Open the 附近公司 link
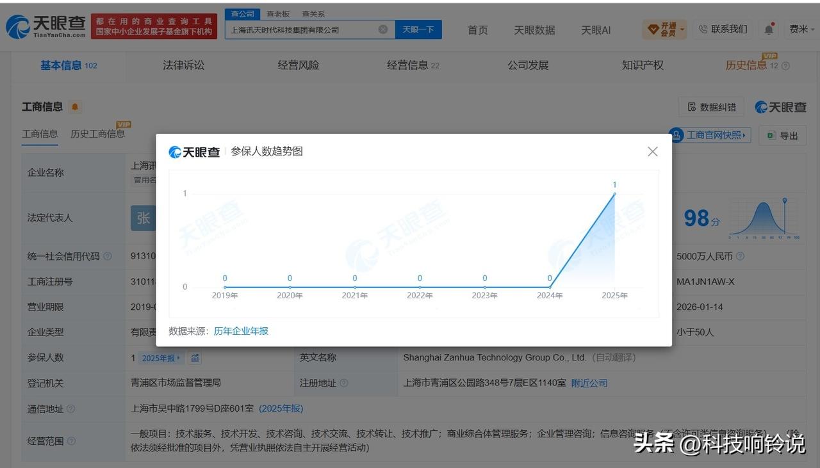 [x=589, y=383]
